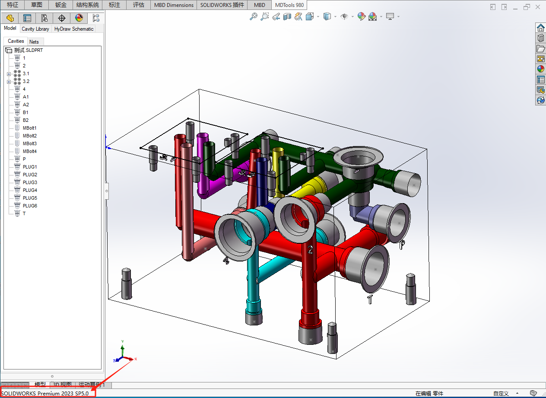Open the bottom globe icon in task pane
The image size is (546, 398).
pyautogui.click(x=541, y=100)
